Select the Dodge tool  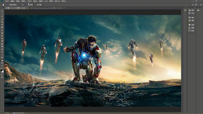pyautogui.click(x=2, y=47)
